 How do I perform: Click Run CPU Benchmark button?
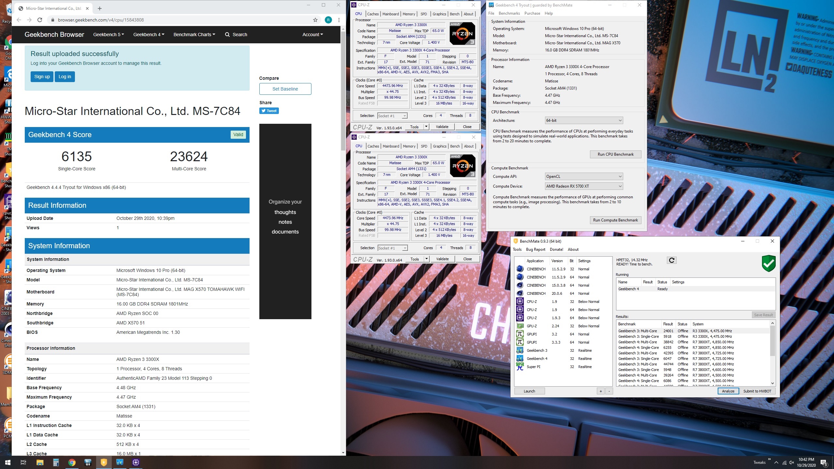click(615, 154)
